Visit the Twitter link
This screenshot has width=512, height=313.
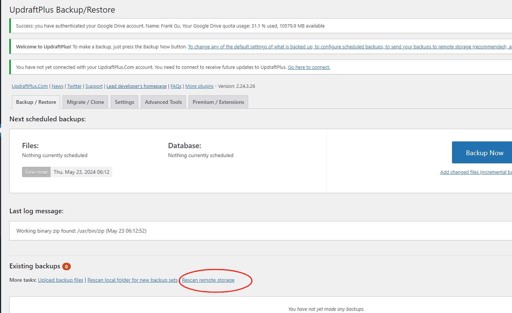coord(75,86)
